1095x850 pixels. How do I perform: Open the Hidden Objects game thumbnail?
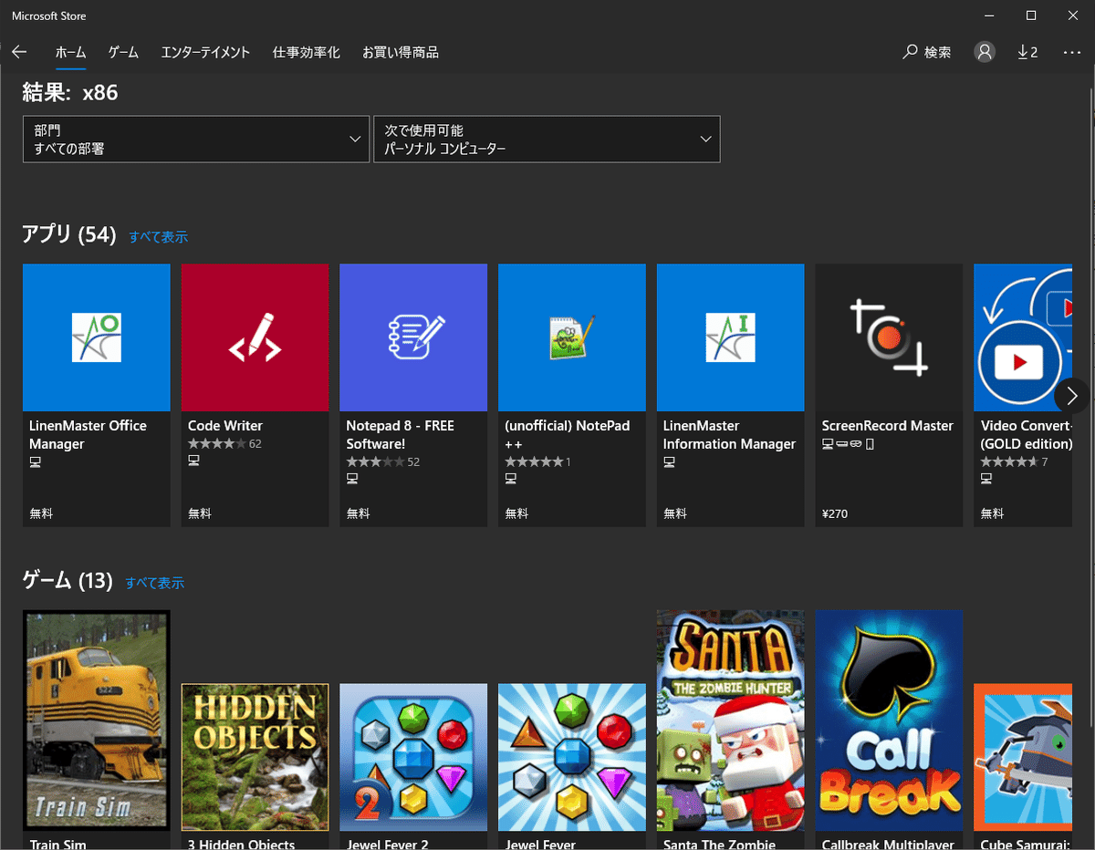[255, 757]
